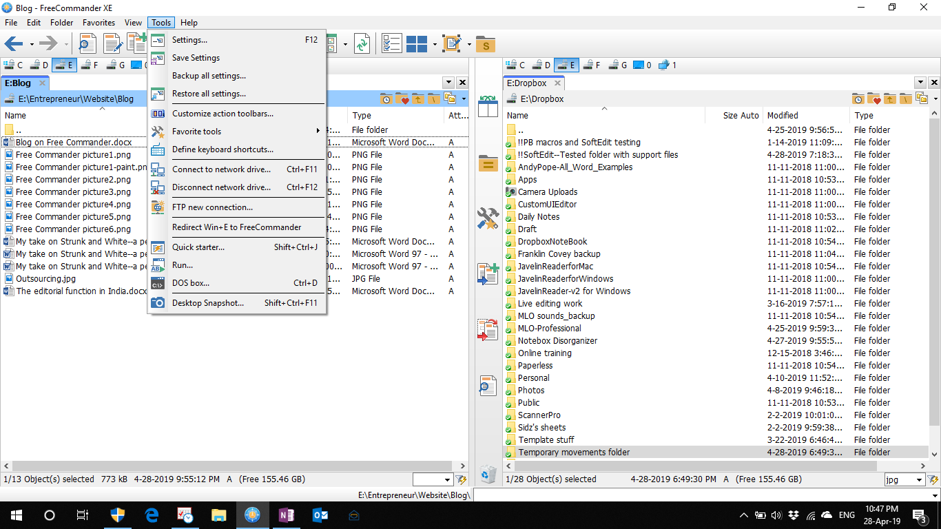Viewport: 941px width, 529px height.
Task: Click the wrench and star tools icon
Action: click(x=488, y=218)
